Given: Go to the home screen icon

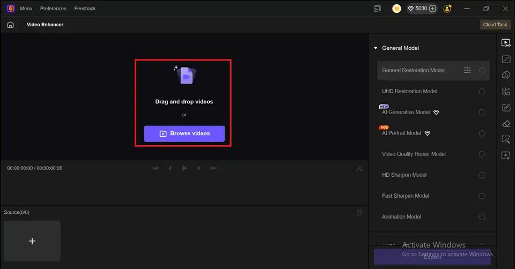Looking at the screenshot, I should (11, 25).
